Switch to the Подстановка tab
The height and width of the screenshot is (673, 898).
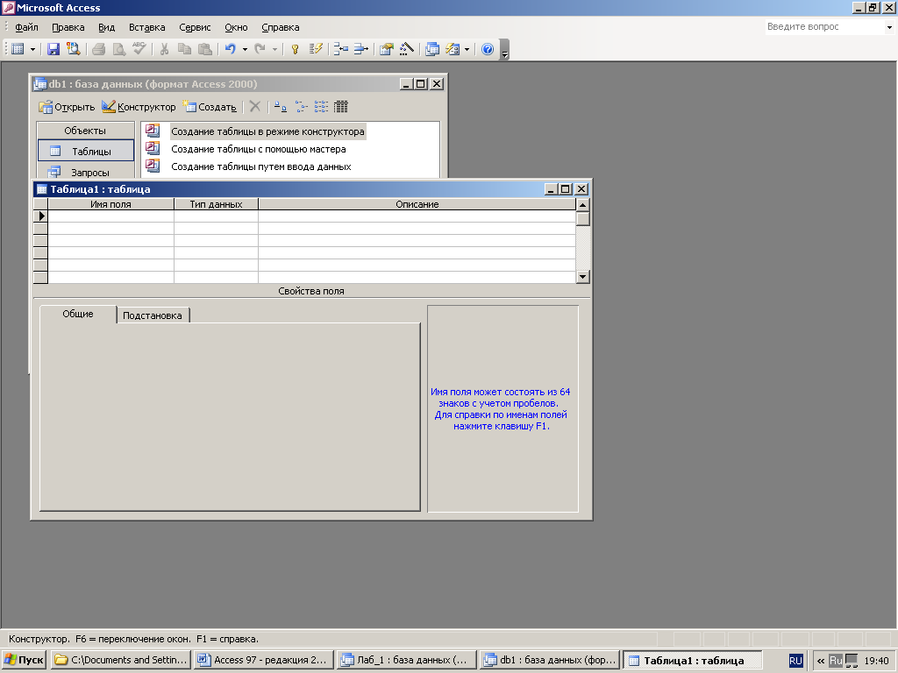click(x=153, y=315)
